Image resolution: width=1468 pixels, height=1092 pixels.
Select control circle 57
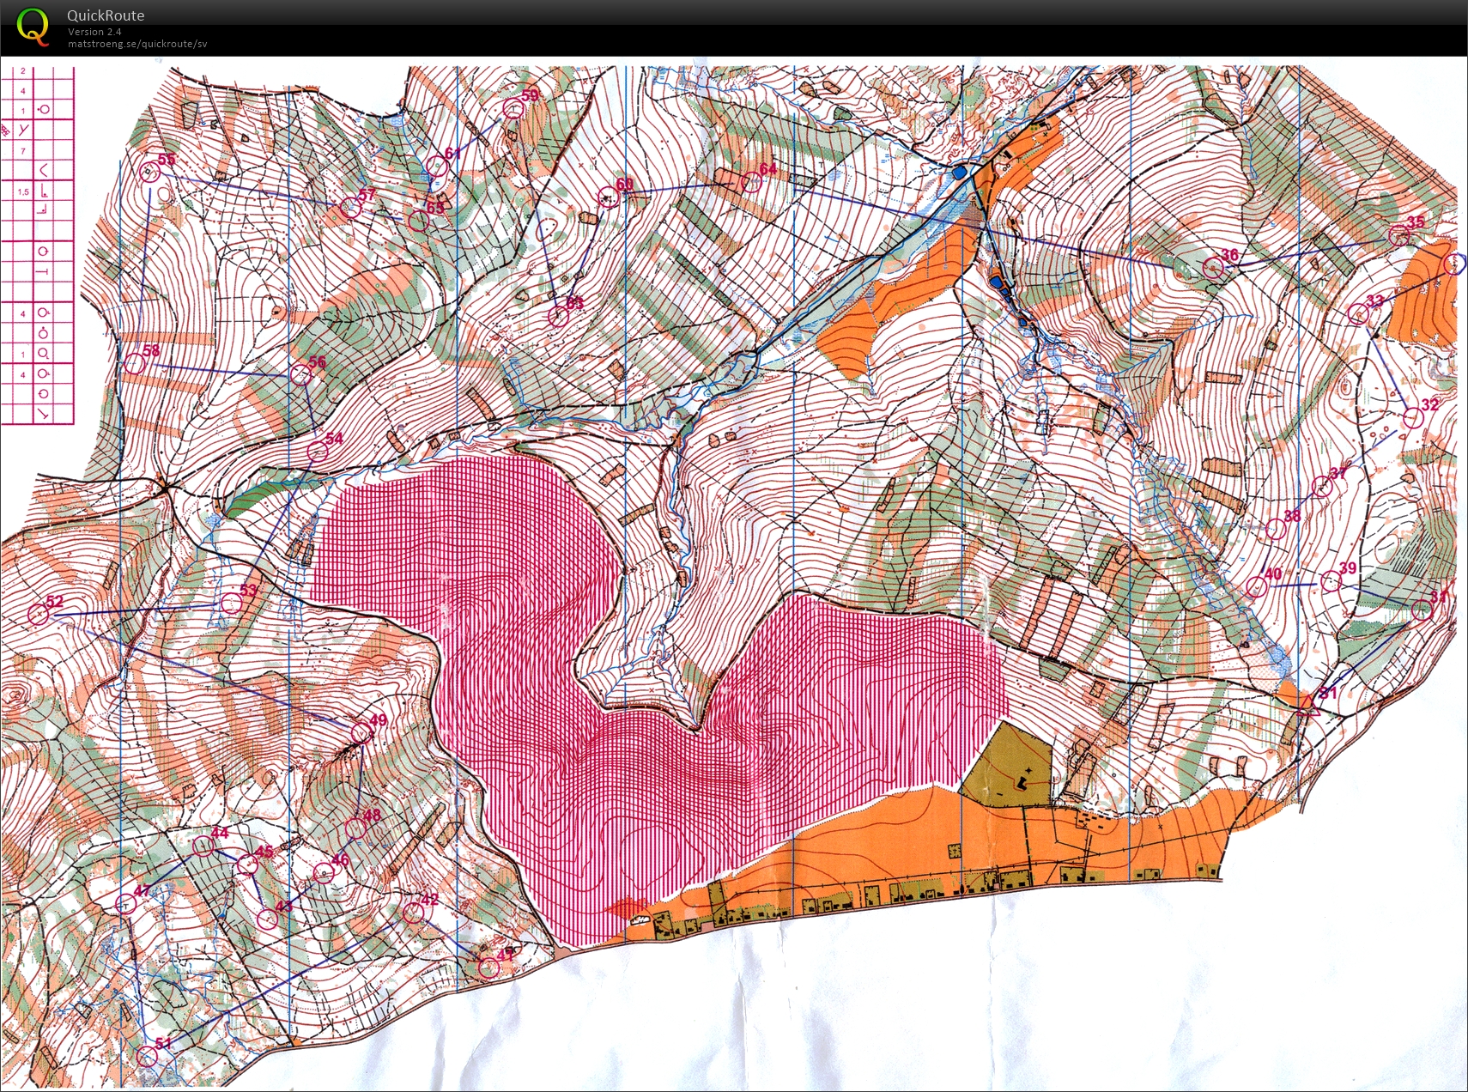(x=349, y=208)
